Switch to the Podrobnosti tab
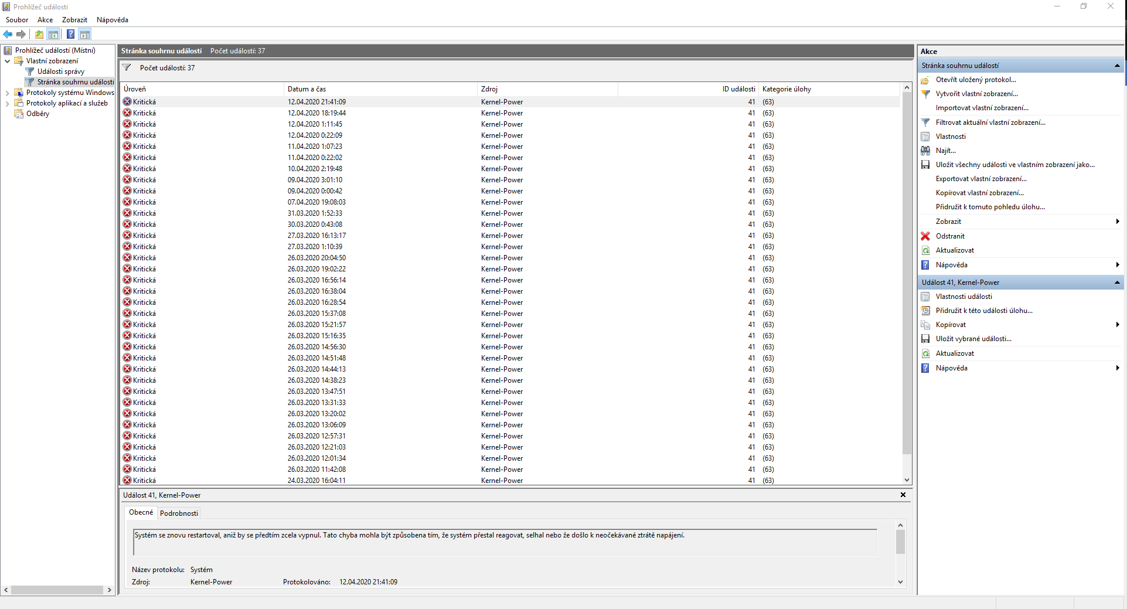 179,513
